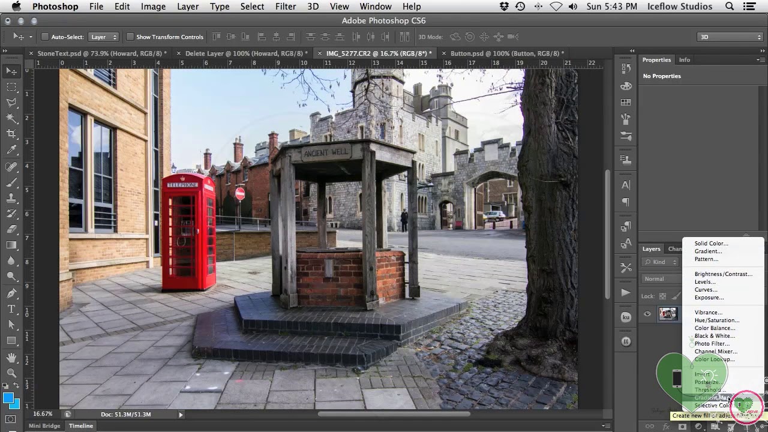Choose Curves from the adjustment menu
This screenshot has width=768, height=432.
click(706, 290)
